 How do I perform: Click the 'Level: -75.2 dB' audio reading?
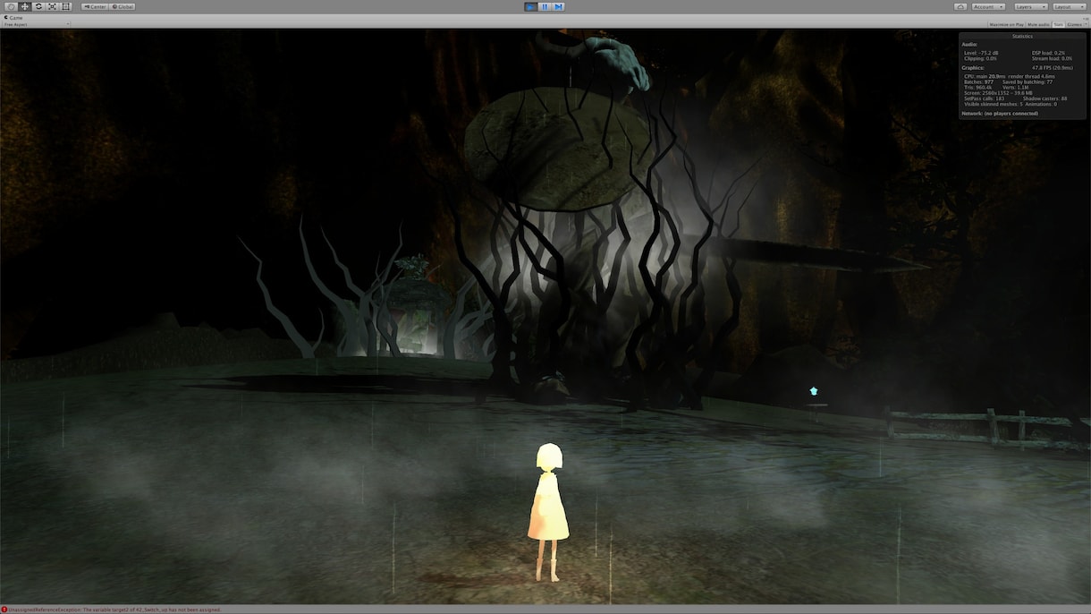[x=981, y=53]
